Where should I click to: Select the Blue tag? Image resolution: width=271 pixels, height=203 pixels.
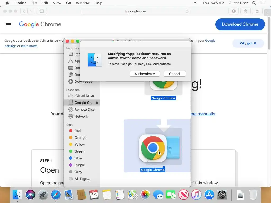82,158
